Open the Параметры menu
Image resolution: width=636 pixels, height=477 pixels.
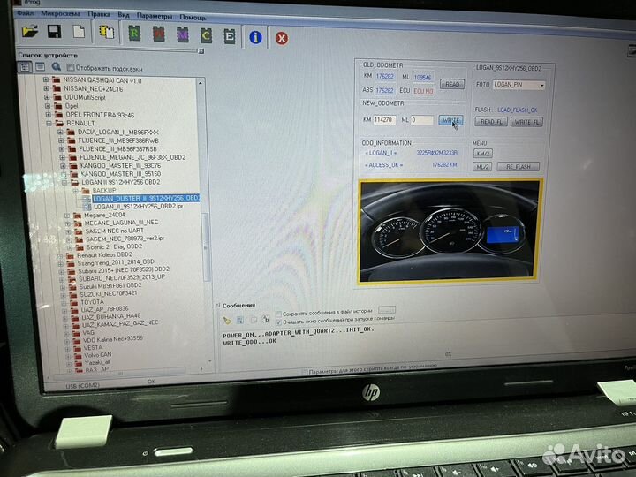point(155,17)
